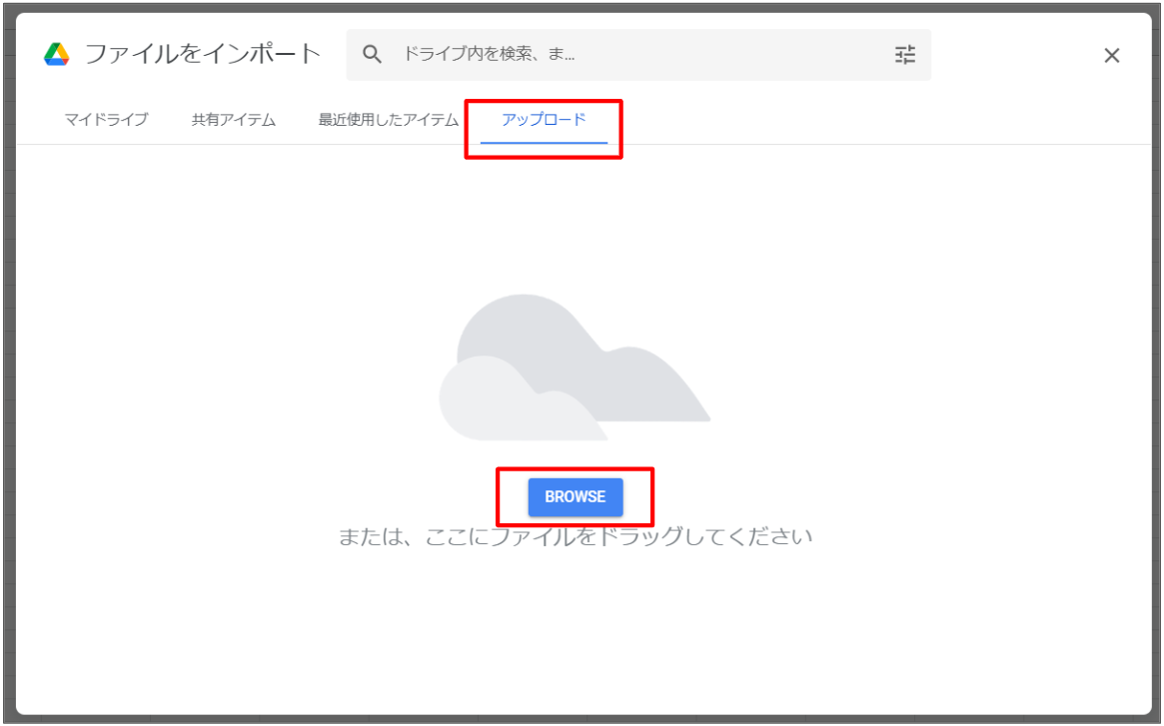Select the アップロード tab
Image resolution: width=1164 pixels, height=726 pixels.
point(544,120)
